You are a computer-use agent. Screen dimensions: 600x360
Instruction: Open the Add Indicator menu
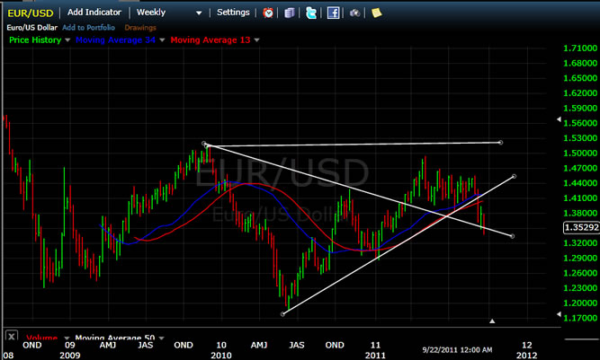tap(96, 13)
